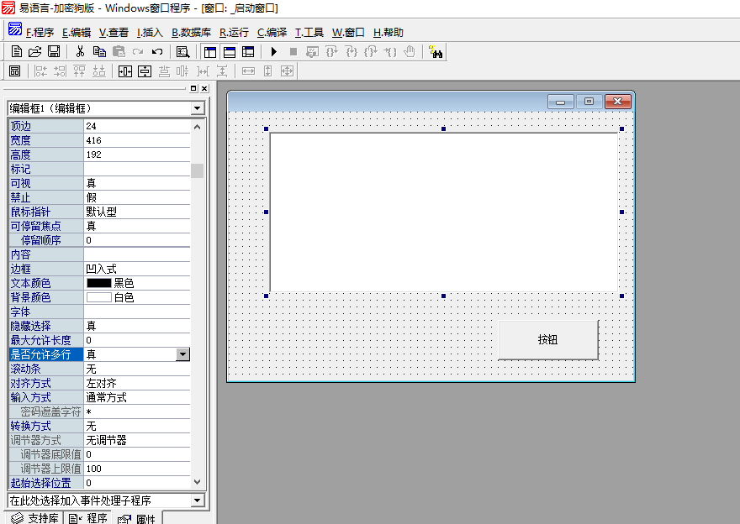Select the 背景颜色 white swatch
This screenshot has height=524, width=740.
[99, 297]
